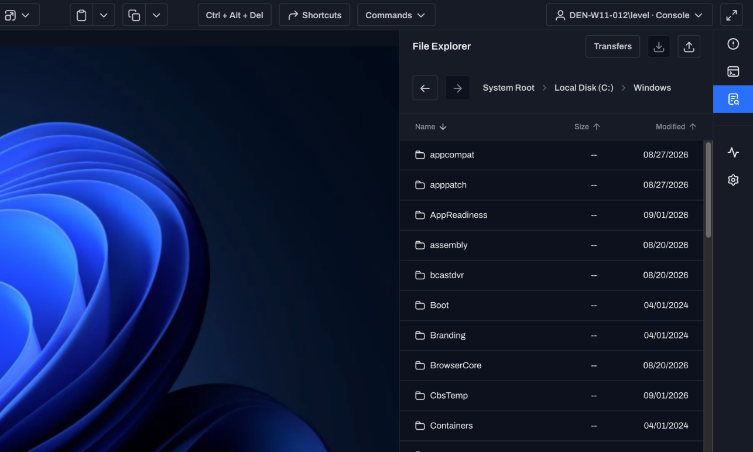This screenshot has width=753, height=452.
Task: Click the file list vertical scrollbar
Action: [708, 190]
